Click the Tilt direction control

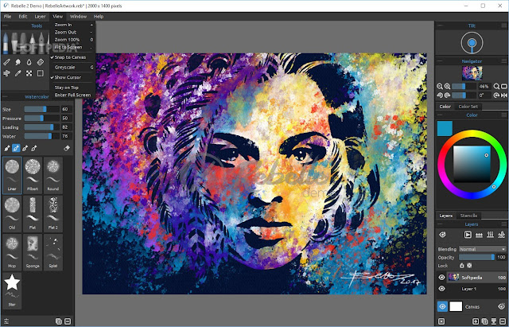[x=472, y=43]
